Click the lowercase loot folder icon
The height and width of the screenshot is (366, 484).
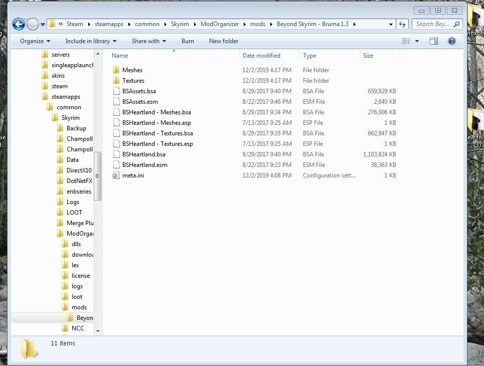(65, 296)
